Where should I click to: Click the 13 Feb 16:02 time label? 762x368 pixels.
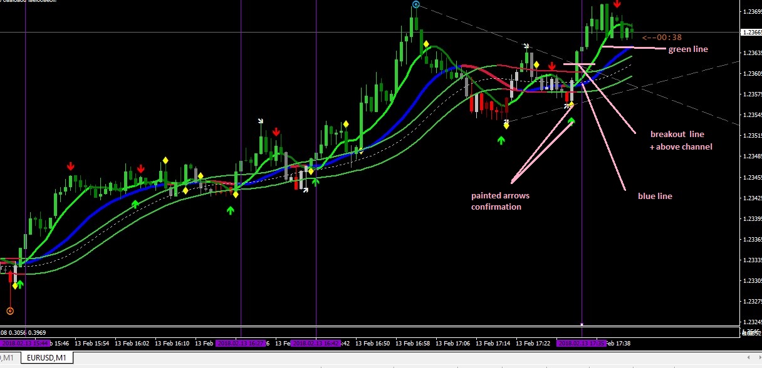coord(132,343)
